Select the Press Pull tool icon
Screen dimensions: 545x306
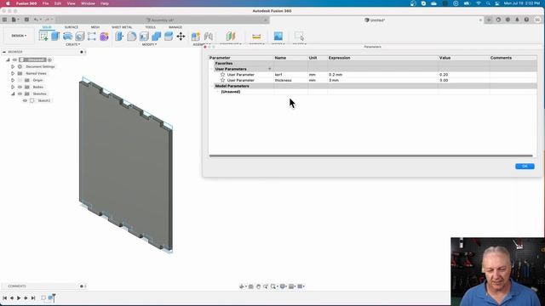coord(119,36)
